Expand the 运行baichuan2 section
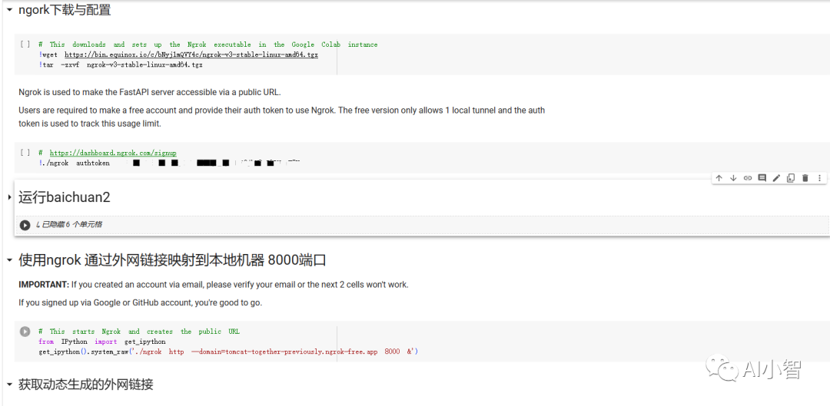The height and width of the screenshot is (406, 830). (9, 197)
